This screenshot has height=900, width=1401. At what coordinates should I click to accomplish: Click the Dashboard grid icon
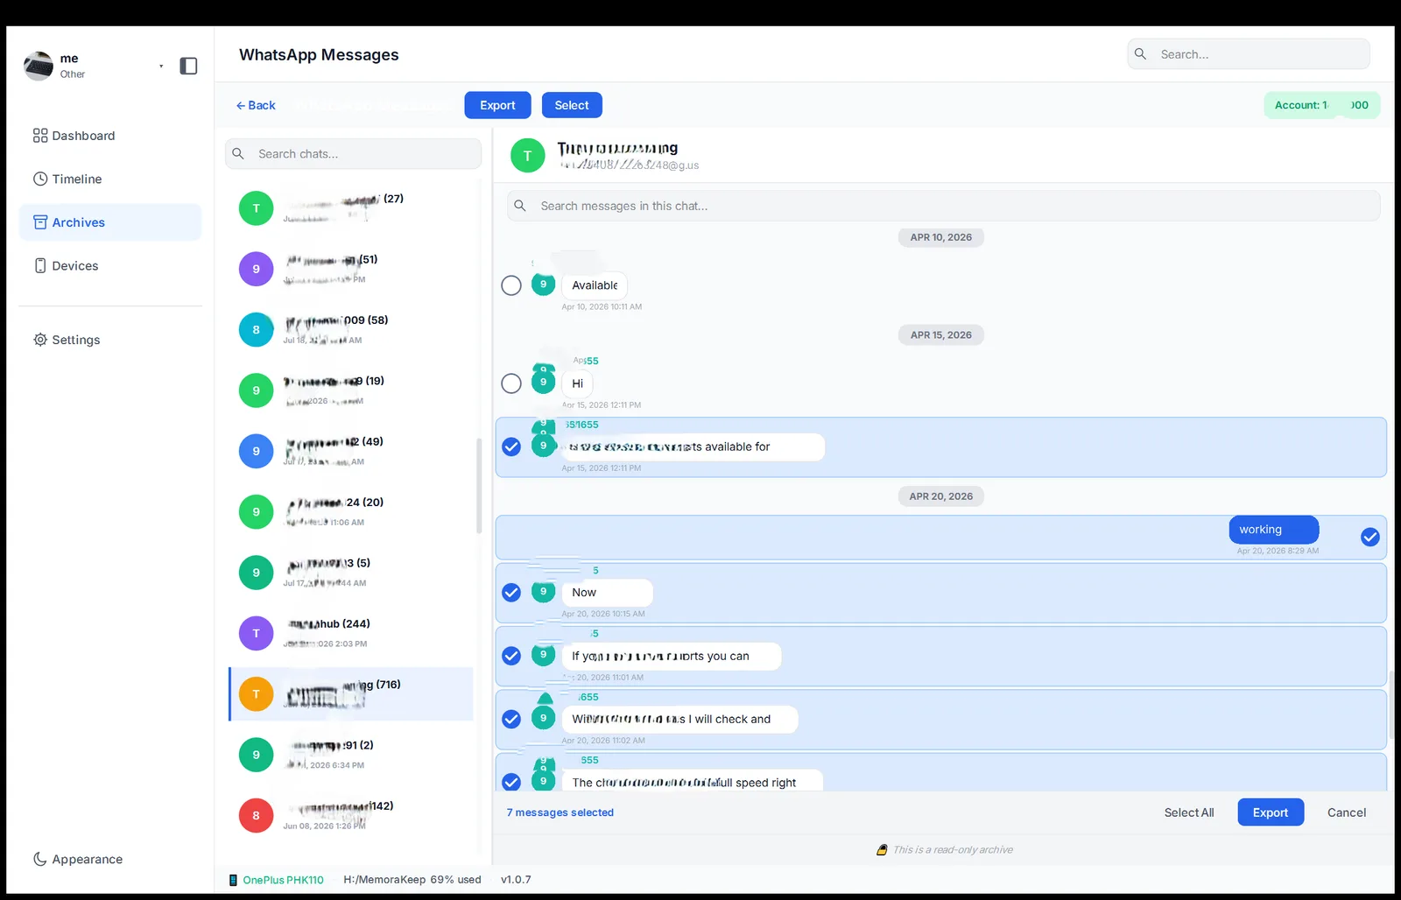[x=40, y=136]
